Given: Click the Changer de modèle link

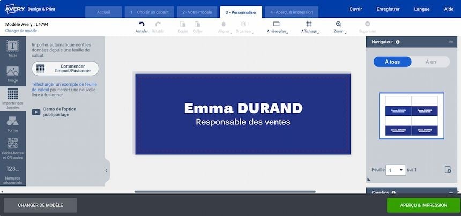Looking at the screenshot, I should (21, 31).
